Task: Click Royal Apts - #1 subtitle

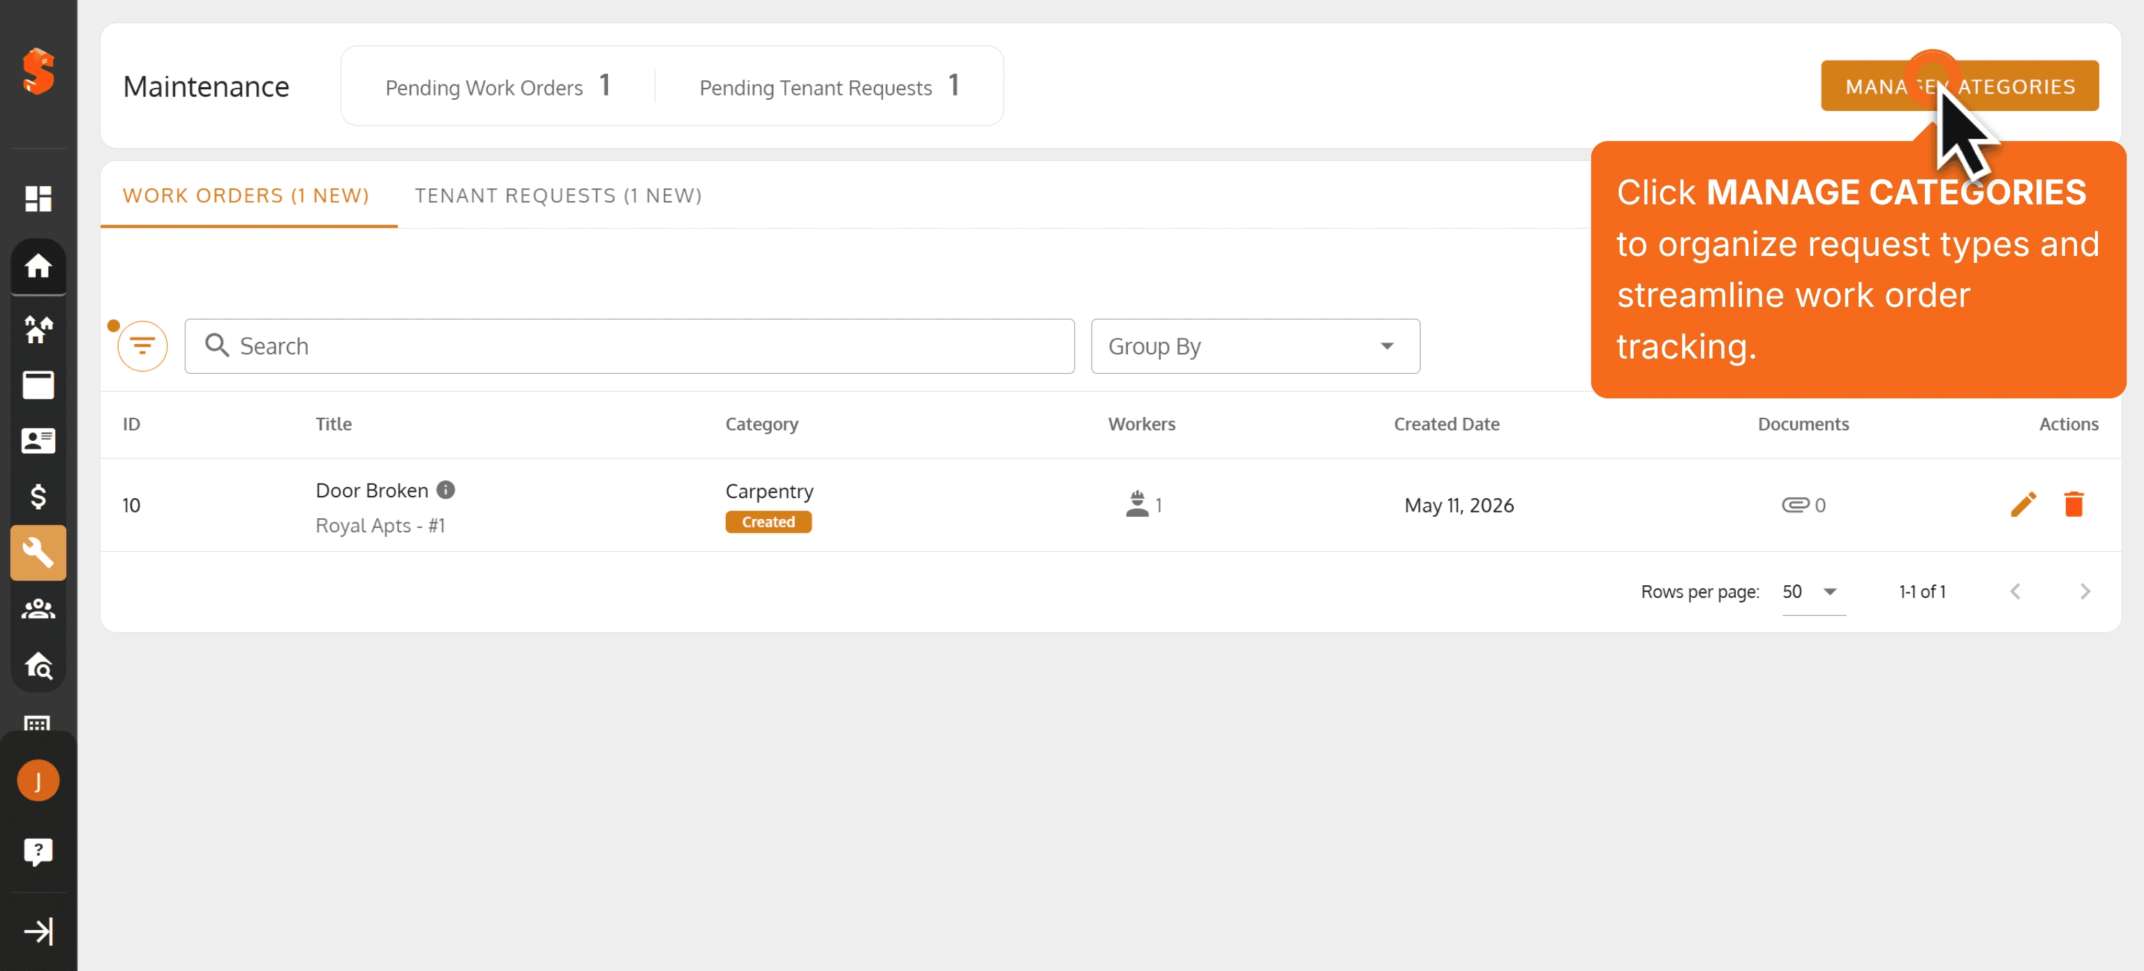Action: [x=380, y=526]
